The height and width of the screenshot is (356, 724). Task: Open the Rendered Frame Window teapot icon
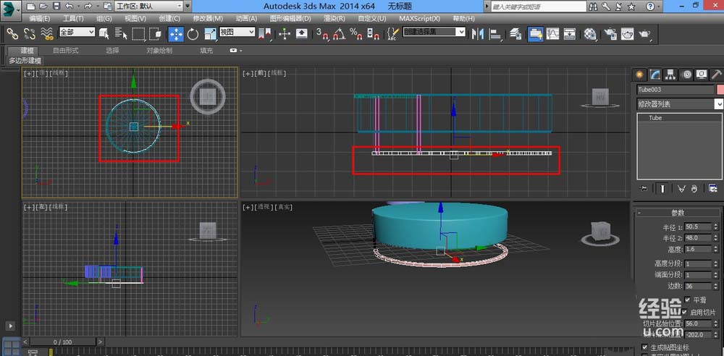coord(627,34)
